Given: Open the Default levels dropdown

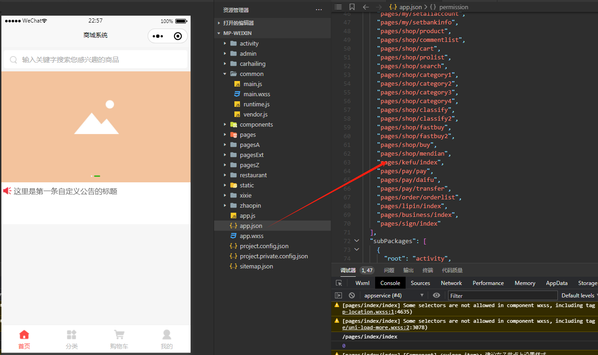Looking at the screenshot, I should (580, 296).
